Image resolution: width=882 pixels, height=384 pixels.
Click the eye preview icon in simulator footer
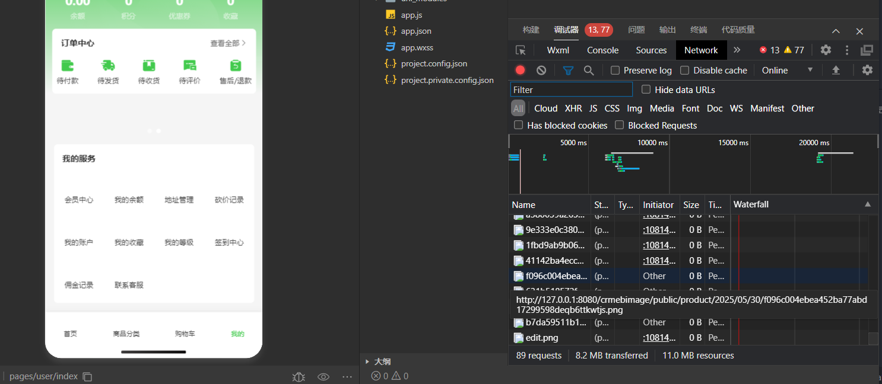(x=323, y=377)
